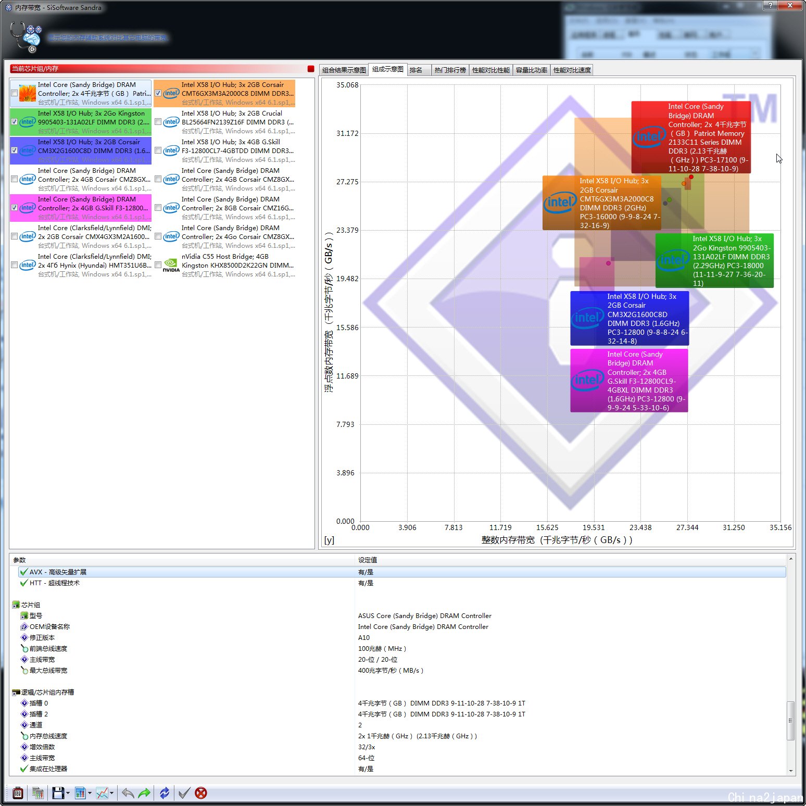Click the chipset section icon
This screenshot has width=806, height=806.
point(16,604)
